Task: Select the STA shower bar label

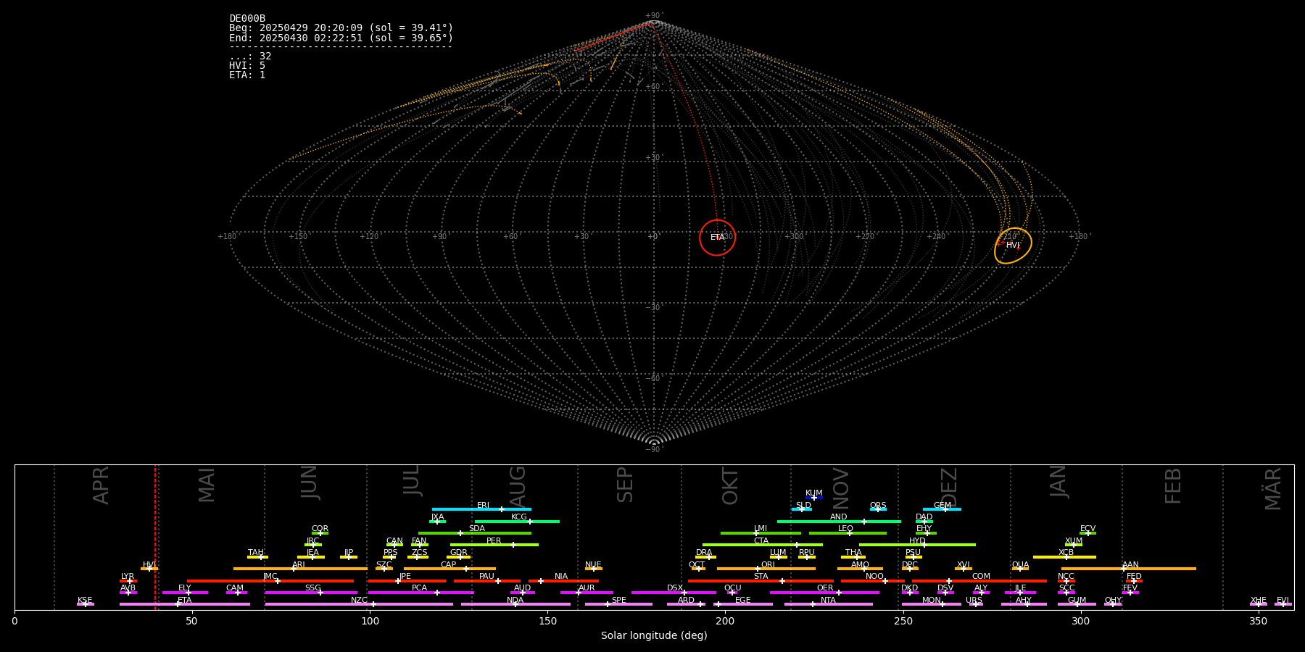Action: click(761, 577)
